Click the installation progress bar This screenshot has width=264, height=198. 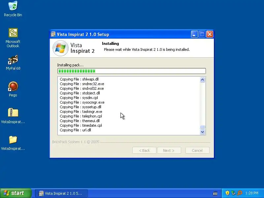point(131,71)
